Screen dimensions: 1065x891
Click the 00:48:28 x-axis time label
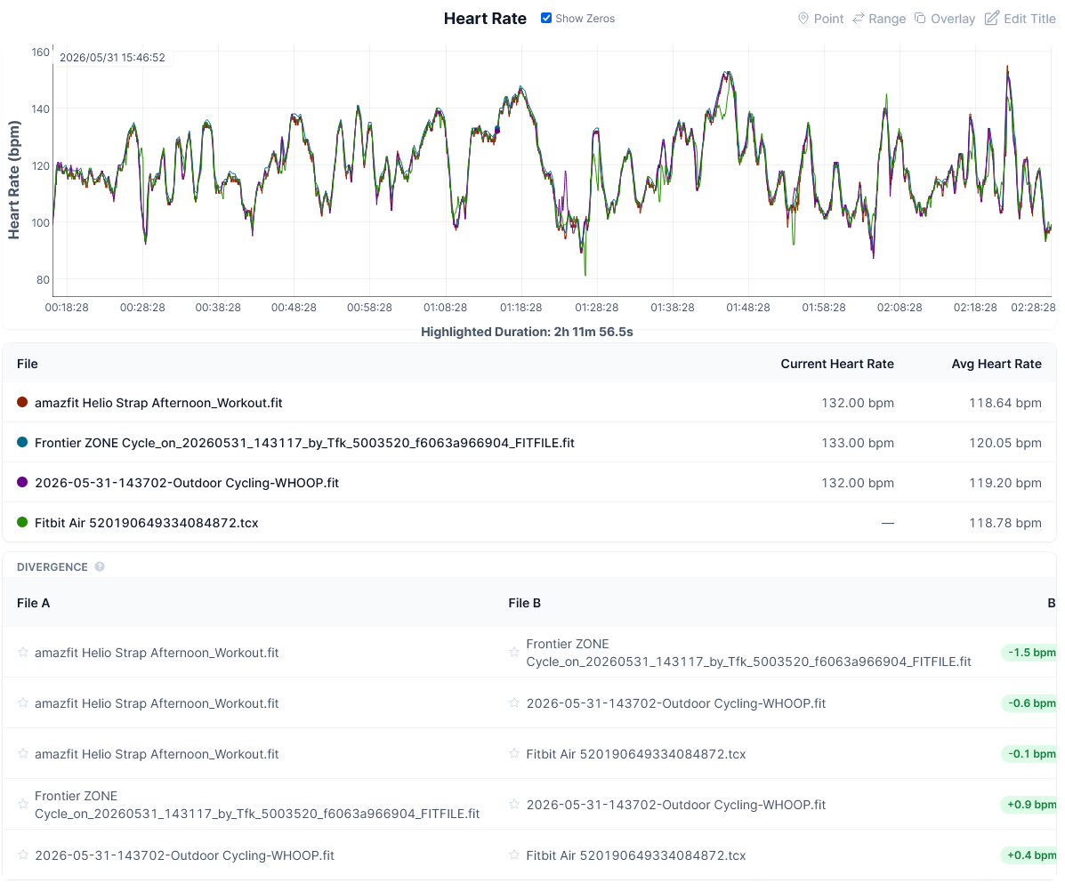294,308
